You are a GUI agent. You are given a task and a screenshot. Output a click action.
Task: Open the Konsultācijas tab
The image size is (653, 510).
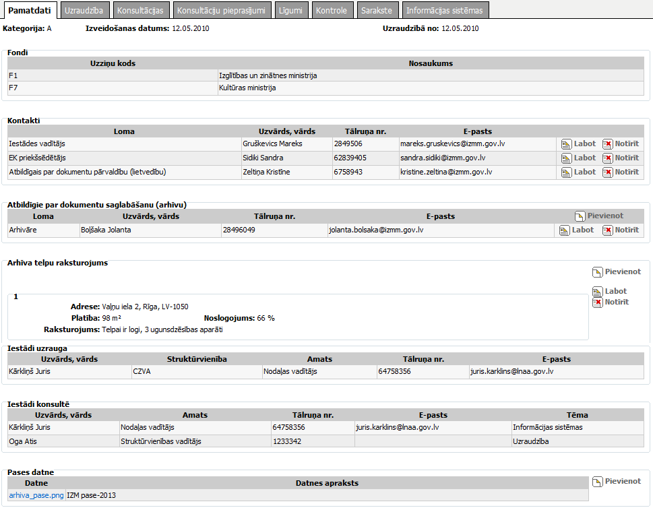tap(139, 10)
